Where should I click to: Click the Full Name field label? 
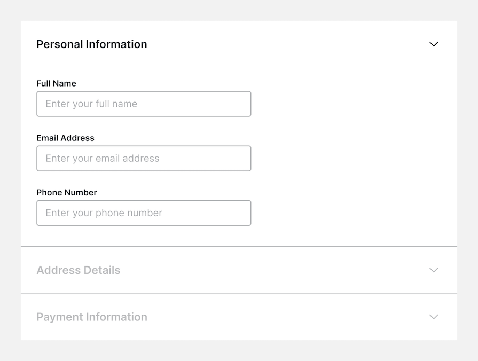[56, 83]
